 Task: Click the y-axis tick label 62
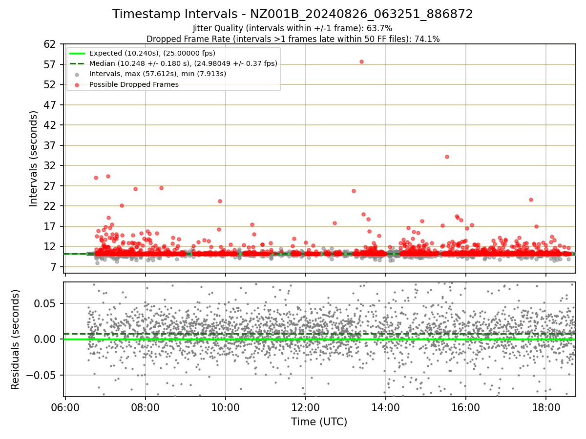click(x=51, y=44)
